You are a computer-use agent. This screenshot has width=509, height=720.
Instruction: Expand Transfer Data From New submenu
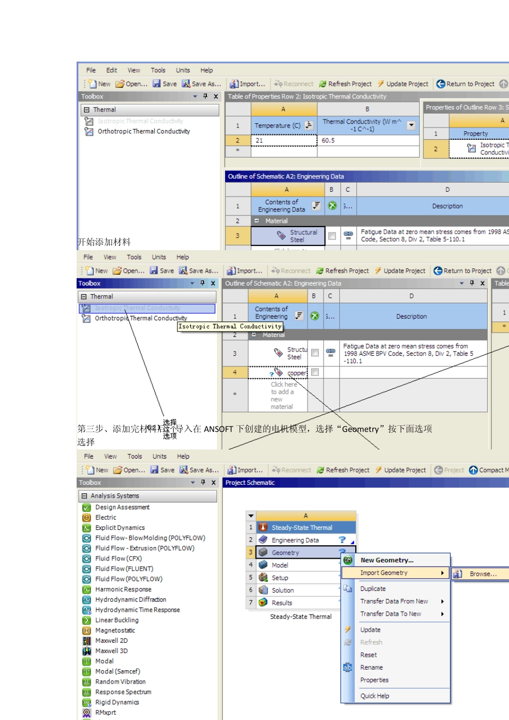click(x=443, y=602)
